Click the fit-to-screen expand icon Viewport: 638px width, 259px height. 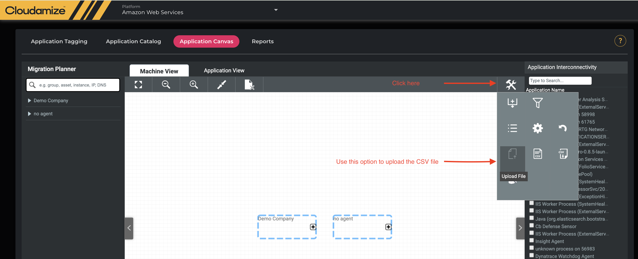pyautogui.click(x=138, y=84)
